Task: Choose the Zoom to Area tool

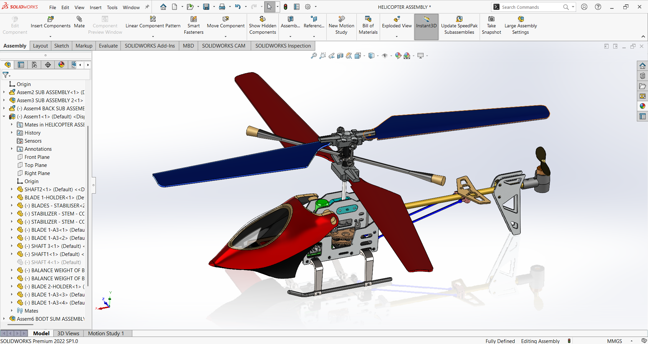Action: coord(323,56)
